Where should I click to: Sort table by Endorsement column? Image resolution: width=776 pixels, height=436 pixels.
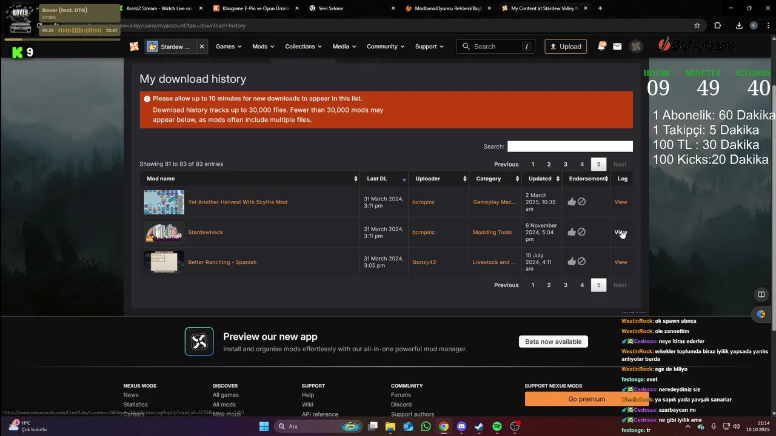(x=586, y=179)
